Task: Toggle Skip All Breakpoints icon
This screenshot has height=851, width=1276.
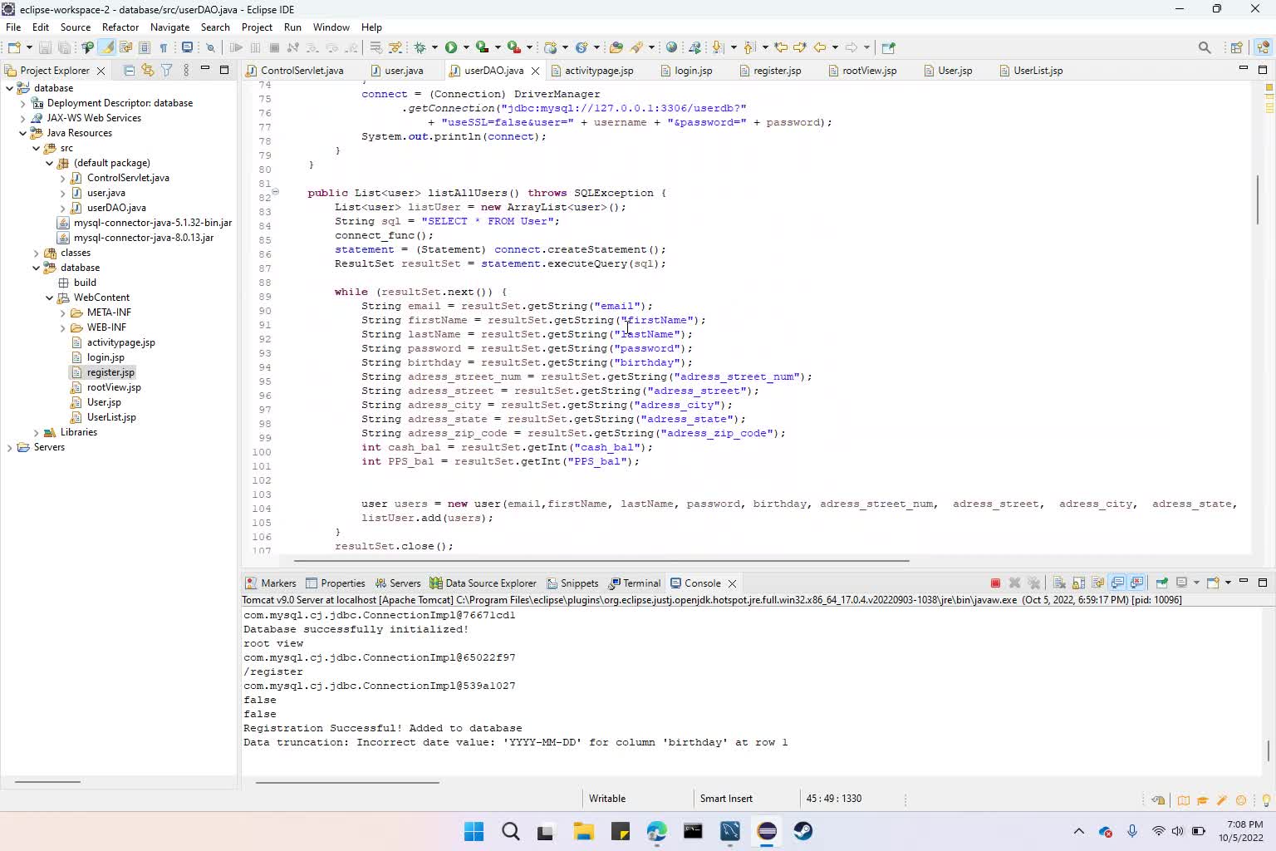Action: tap(210, 47)
